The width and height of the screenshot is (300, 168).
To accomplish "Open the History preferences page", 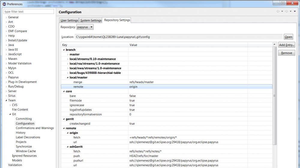I will tap(21, 132).
